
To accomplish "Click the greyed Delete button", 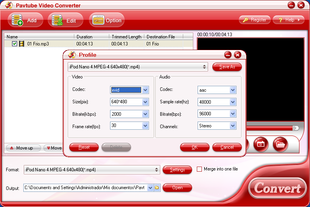I will [x=116, y=147].
